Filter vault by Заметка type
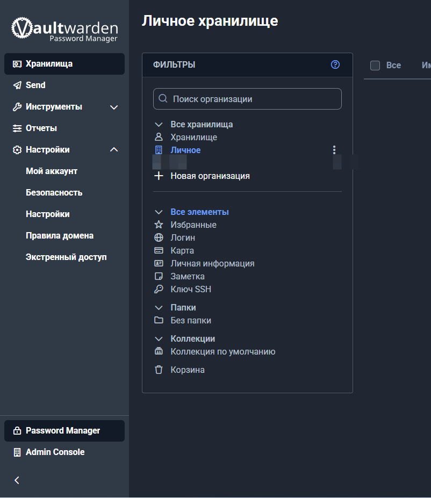 click(x=187, y=276)
